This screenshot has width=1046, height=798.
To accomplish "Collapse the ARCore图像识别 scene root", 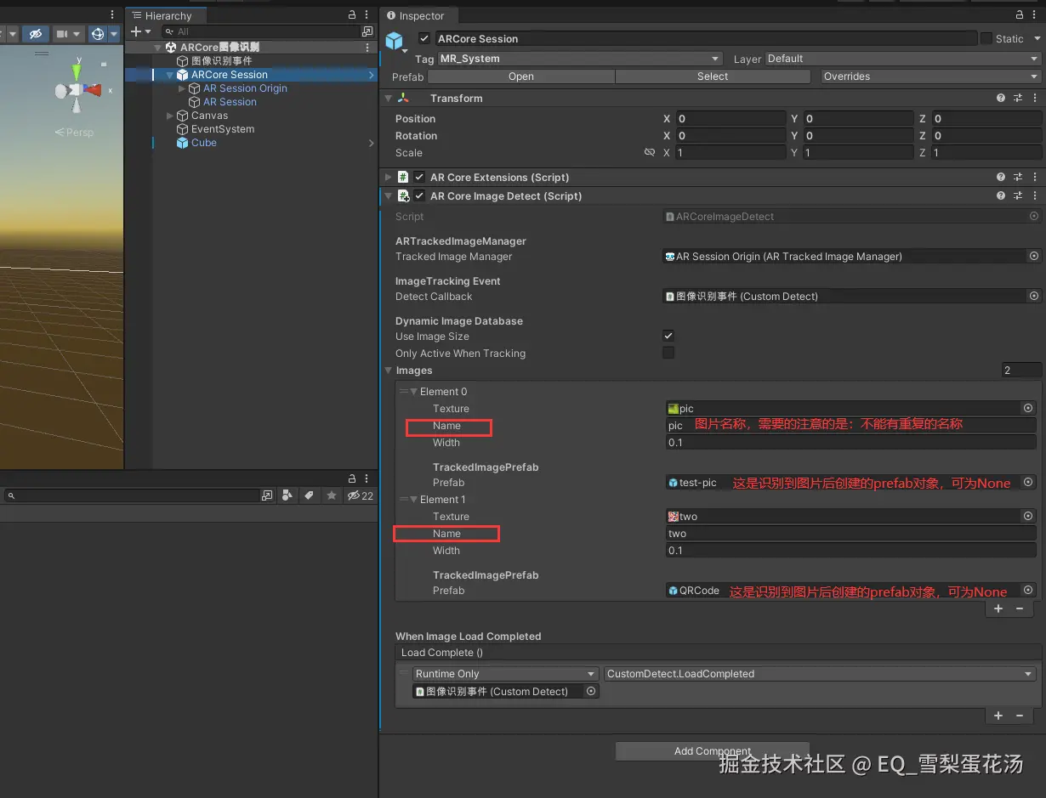I will tap(158, 48).
